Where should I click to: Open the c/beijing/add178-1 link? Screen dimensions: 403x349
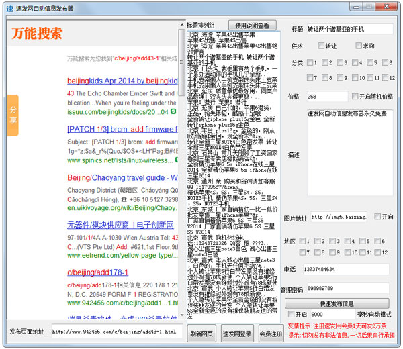click(x=97, y=272)
